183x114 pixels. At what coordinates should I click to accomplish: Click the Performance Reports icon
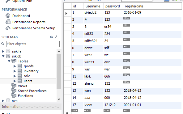click(8, 22)
